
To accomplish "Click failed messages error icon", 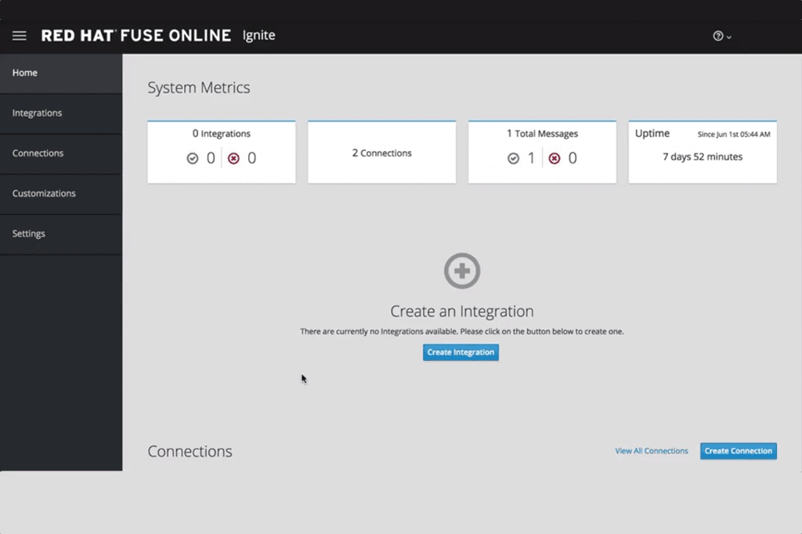I will 554,159.
